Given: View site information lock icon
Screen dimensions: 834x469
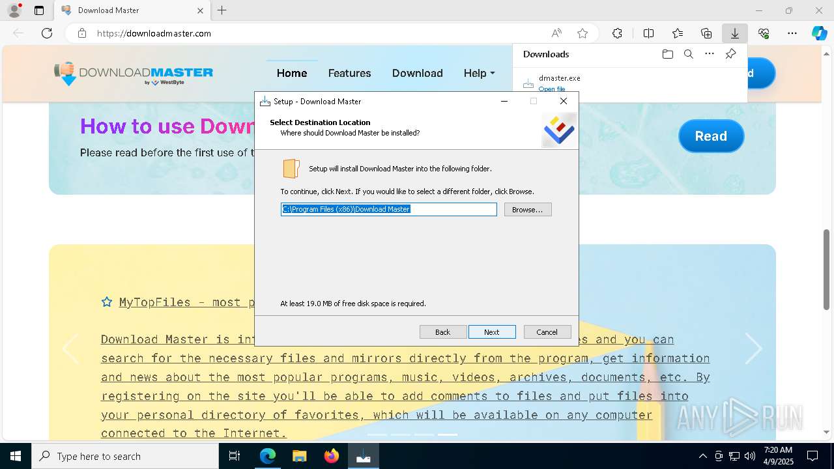Looking at the screenshot, I should (82, 33).
